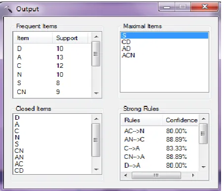The height and width of the screenshot is (191, 224).
Task: Sort by the Item column header
Action: pos(33,38)
